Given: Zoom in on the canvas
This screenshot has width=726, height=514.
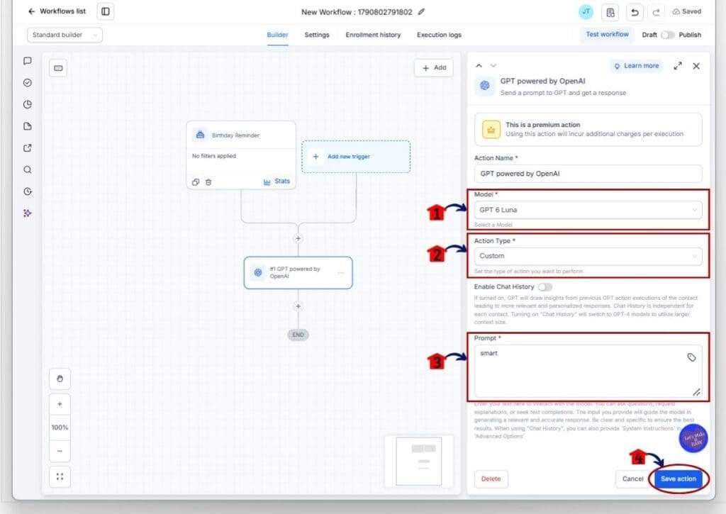Looking at the screenshot, I should [x=60, y=404].
